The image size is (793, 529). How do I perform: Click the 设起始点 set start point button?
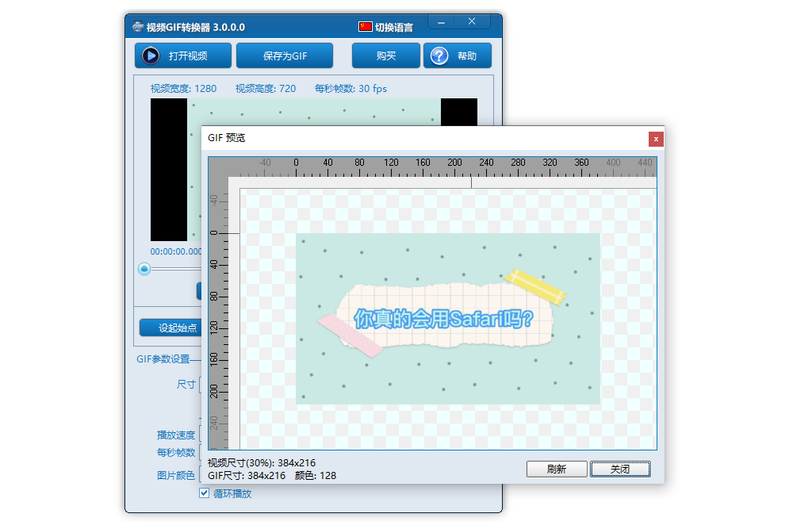tap(170, 328)
